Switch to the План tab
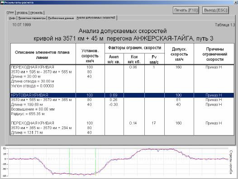 pyautogui.click(x=10, y=13)
